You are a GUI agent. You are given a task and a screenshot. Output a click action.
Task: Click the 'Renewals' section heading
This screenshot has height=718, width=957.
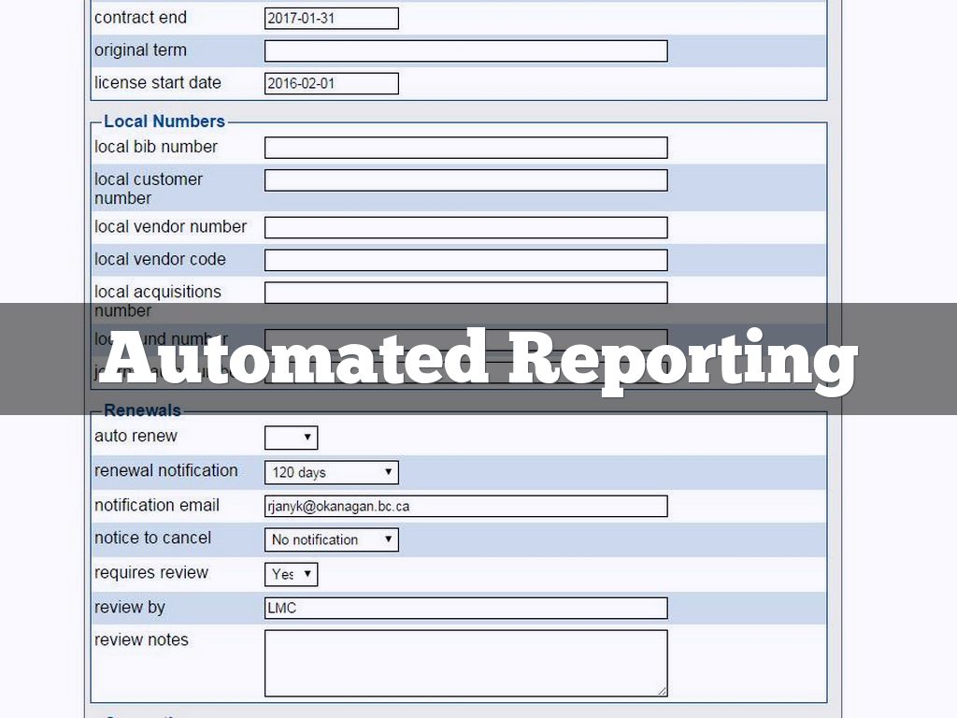pos(142,410)
